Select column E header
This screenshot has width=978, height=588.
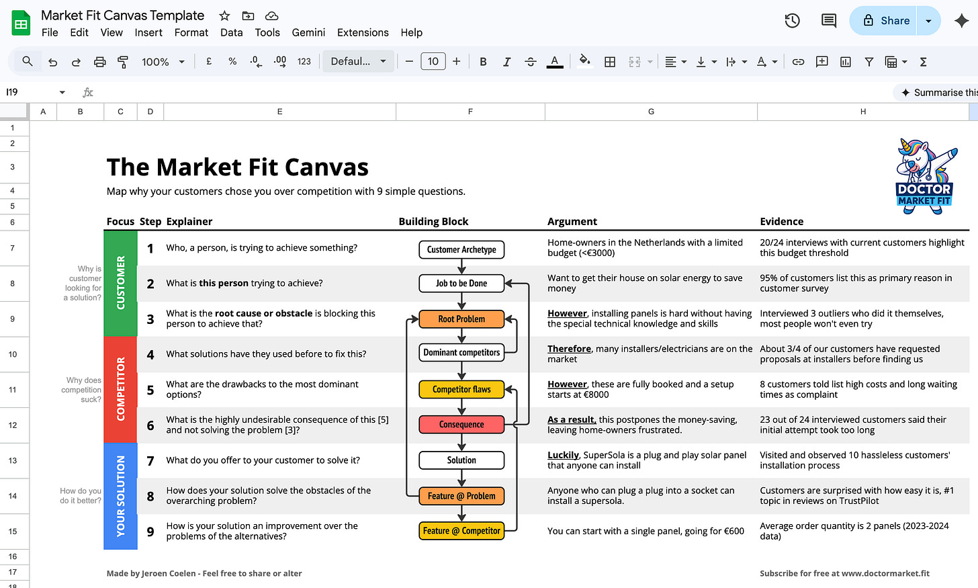coord(280,112)
